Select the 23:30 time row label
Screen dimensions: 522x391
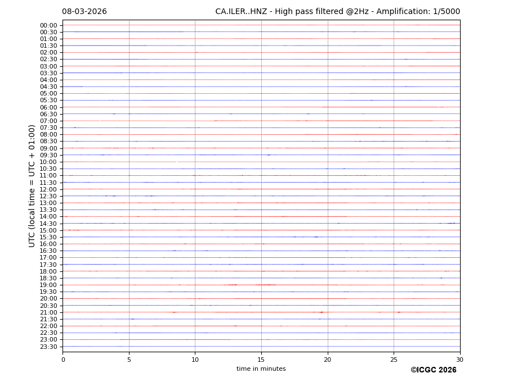coord(48,347)
